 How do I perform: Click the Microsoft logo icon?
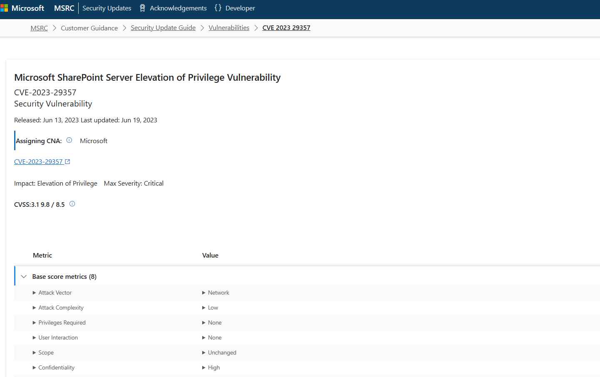point(4,8)
